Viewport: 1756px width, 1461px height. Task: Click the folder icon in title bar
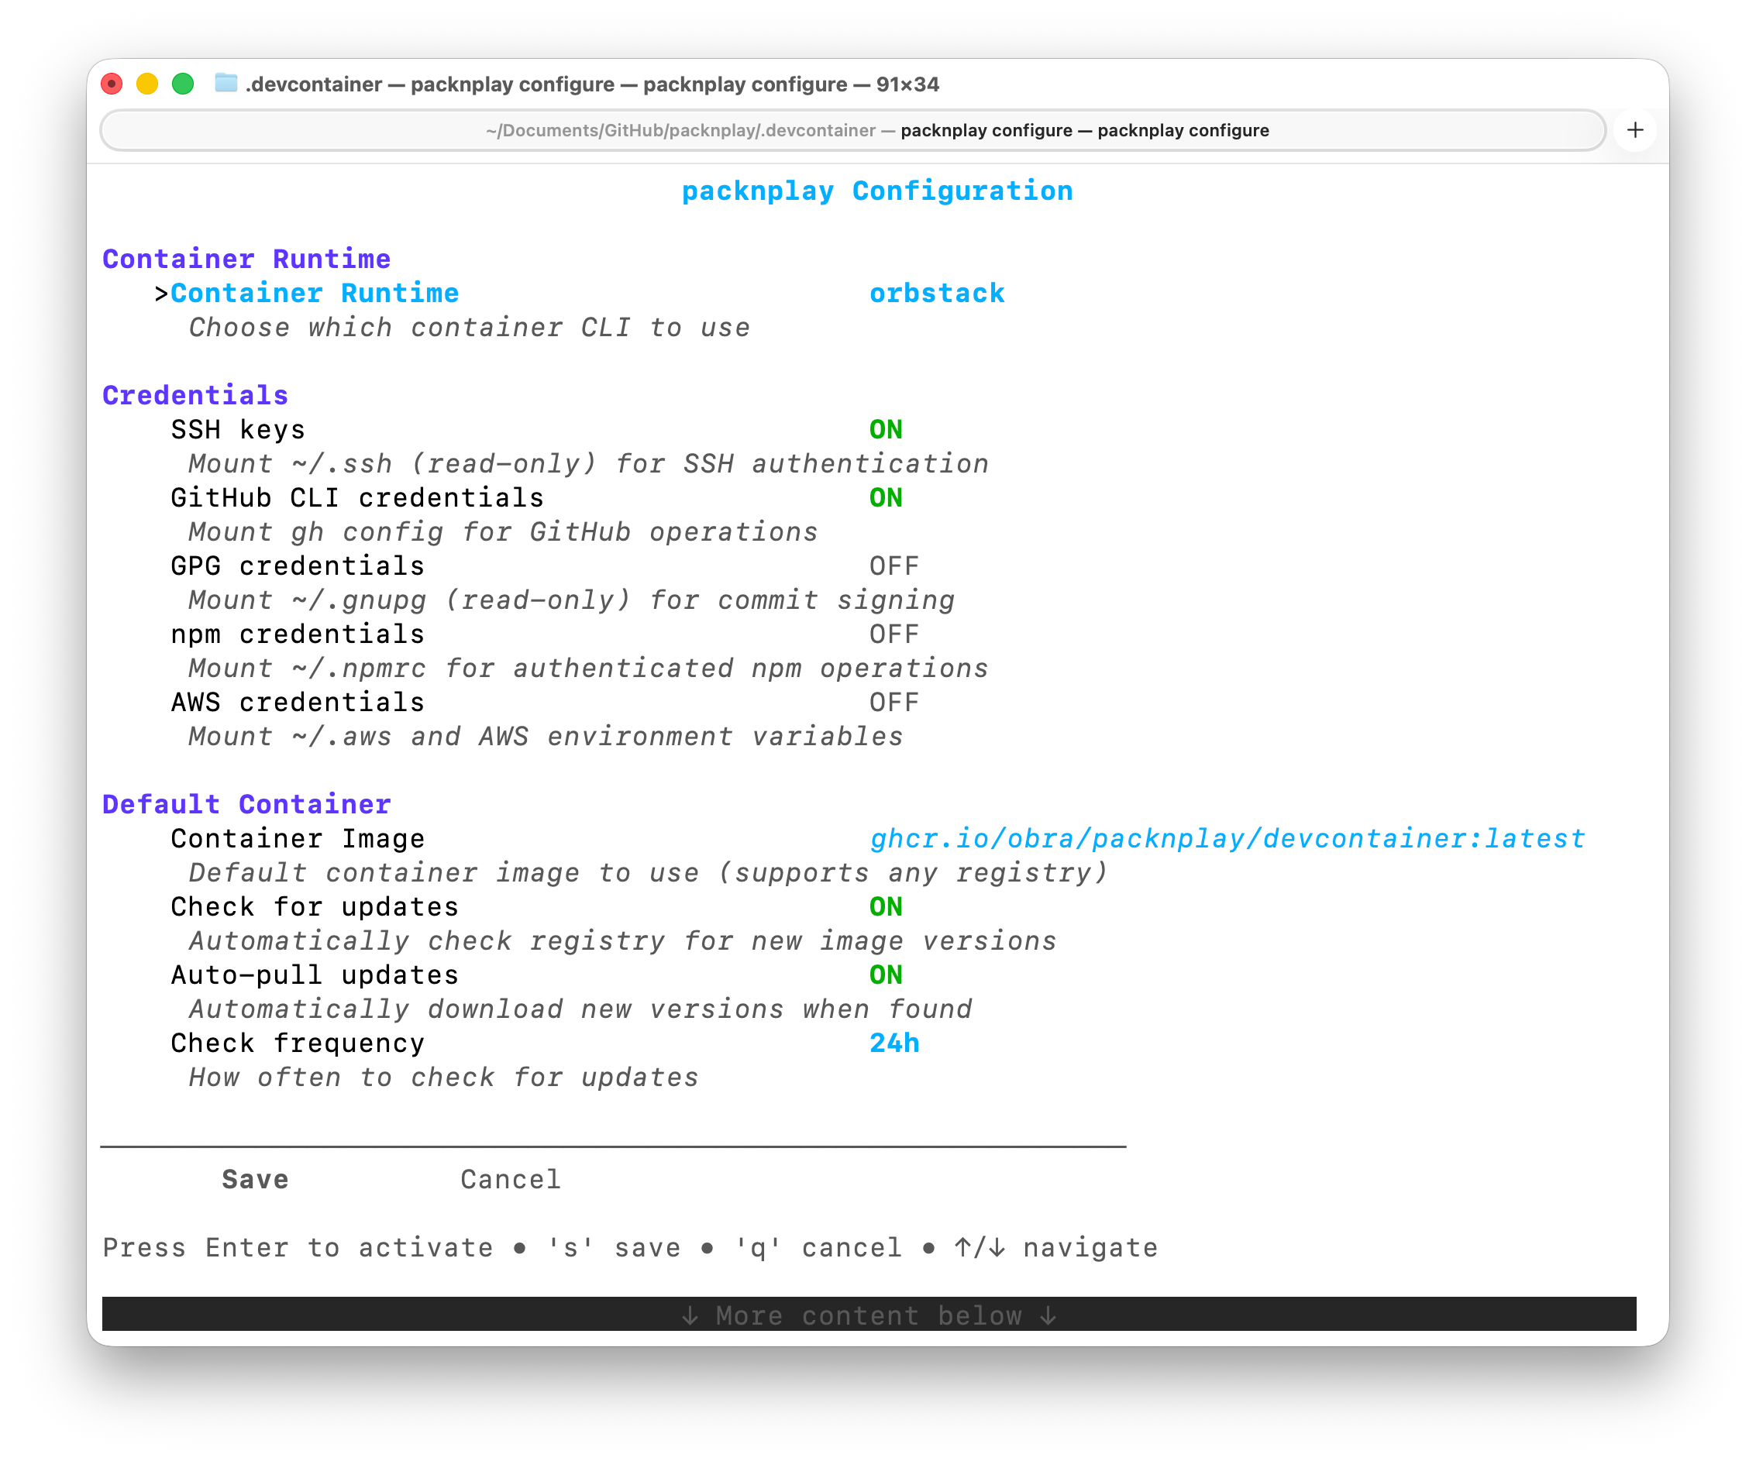226,84
